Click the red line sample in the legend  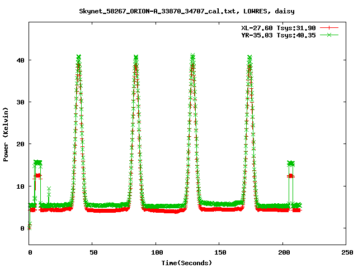(x=329, y=28)
